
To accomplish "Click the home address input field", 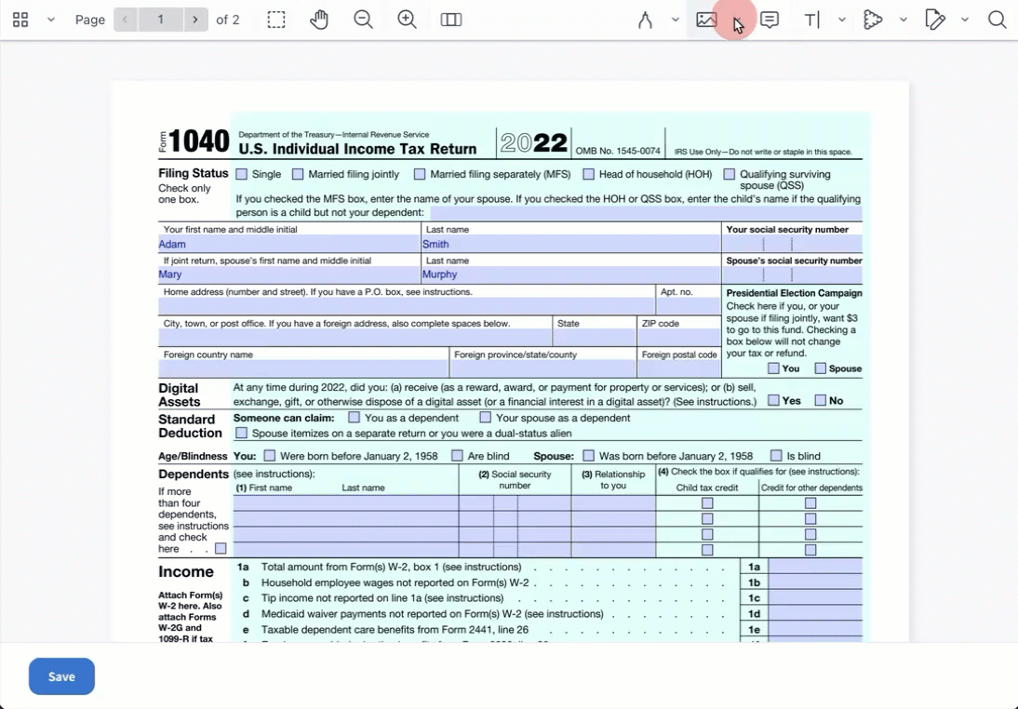I will pyautogui.click(x=407, y=306).
